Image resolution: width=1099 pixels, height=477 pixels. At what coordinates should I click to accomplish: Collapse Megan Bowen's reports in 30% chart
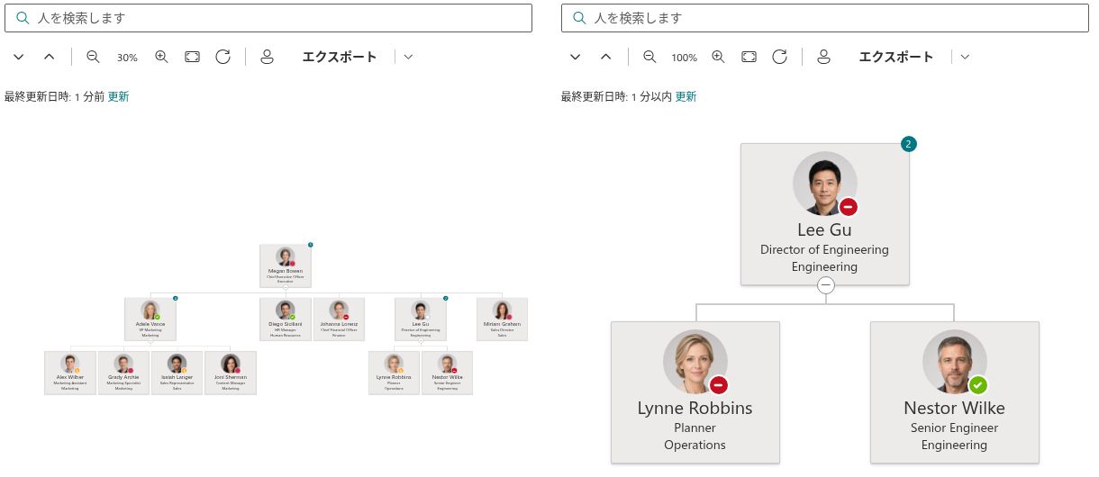[x=286, y=287]
